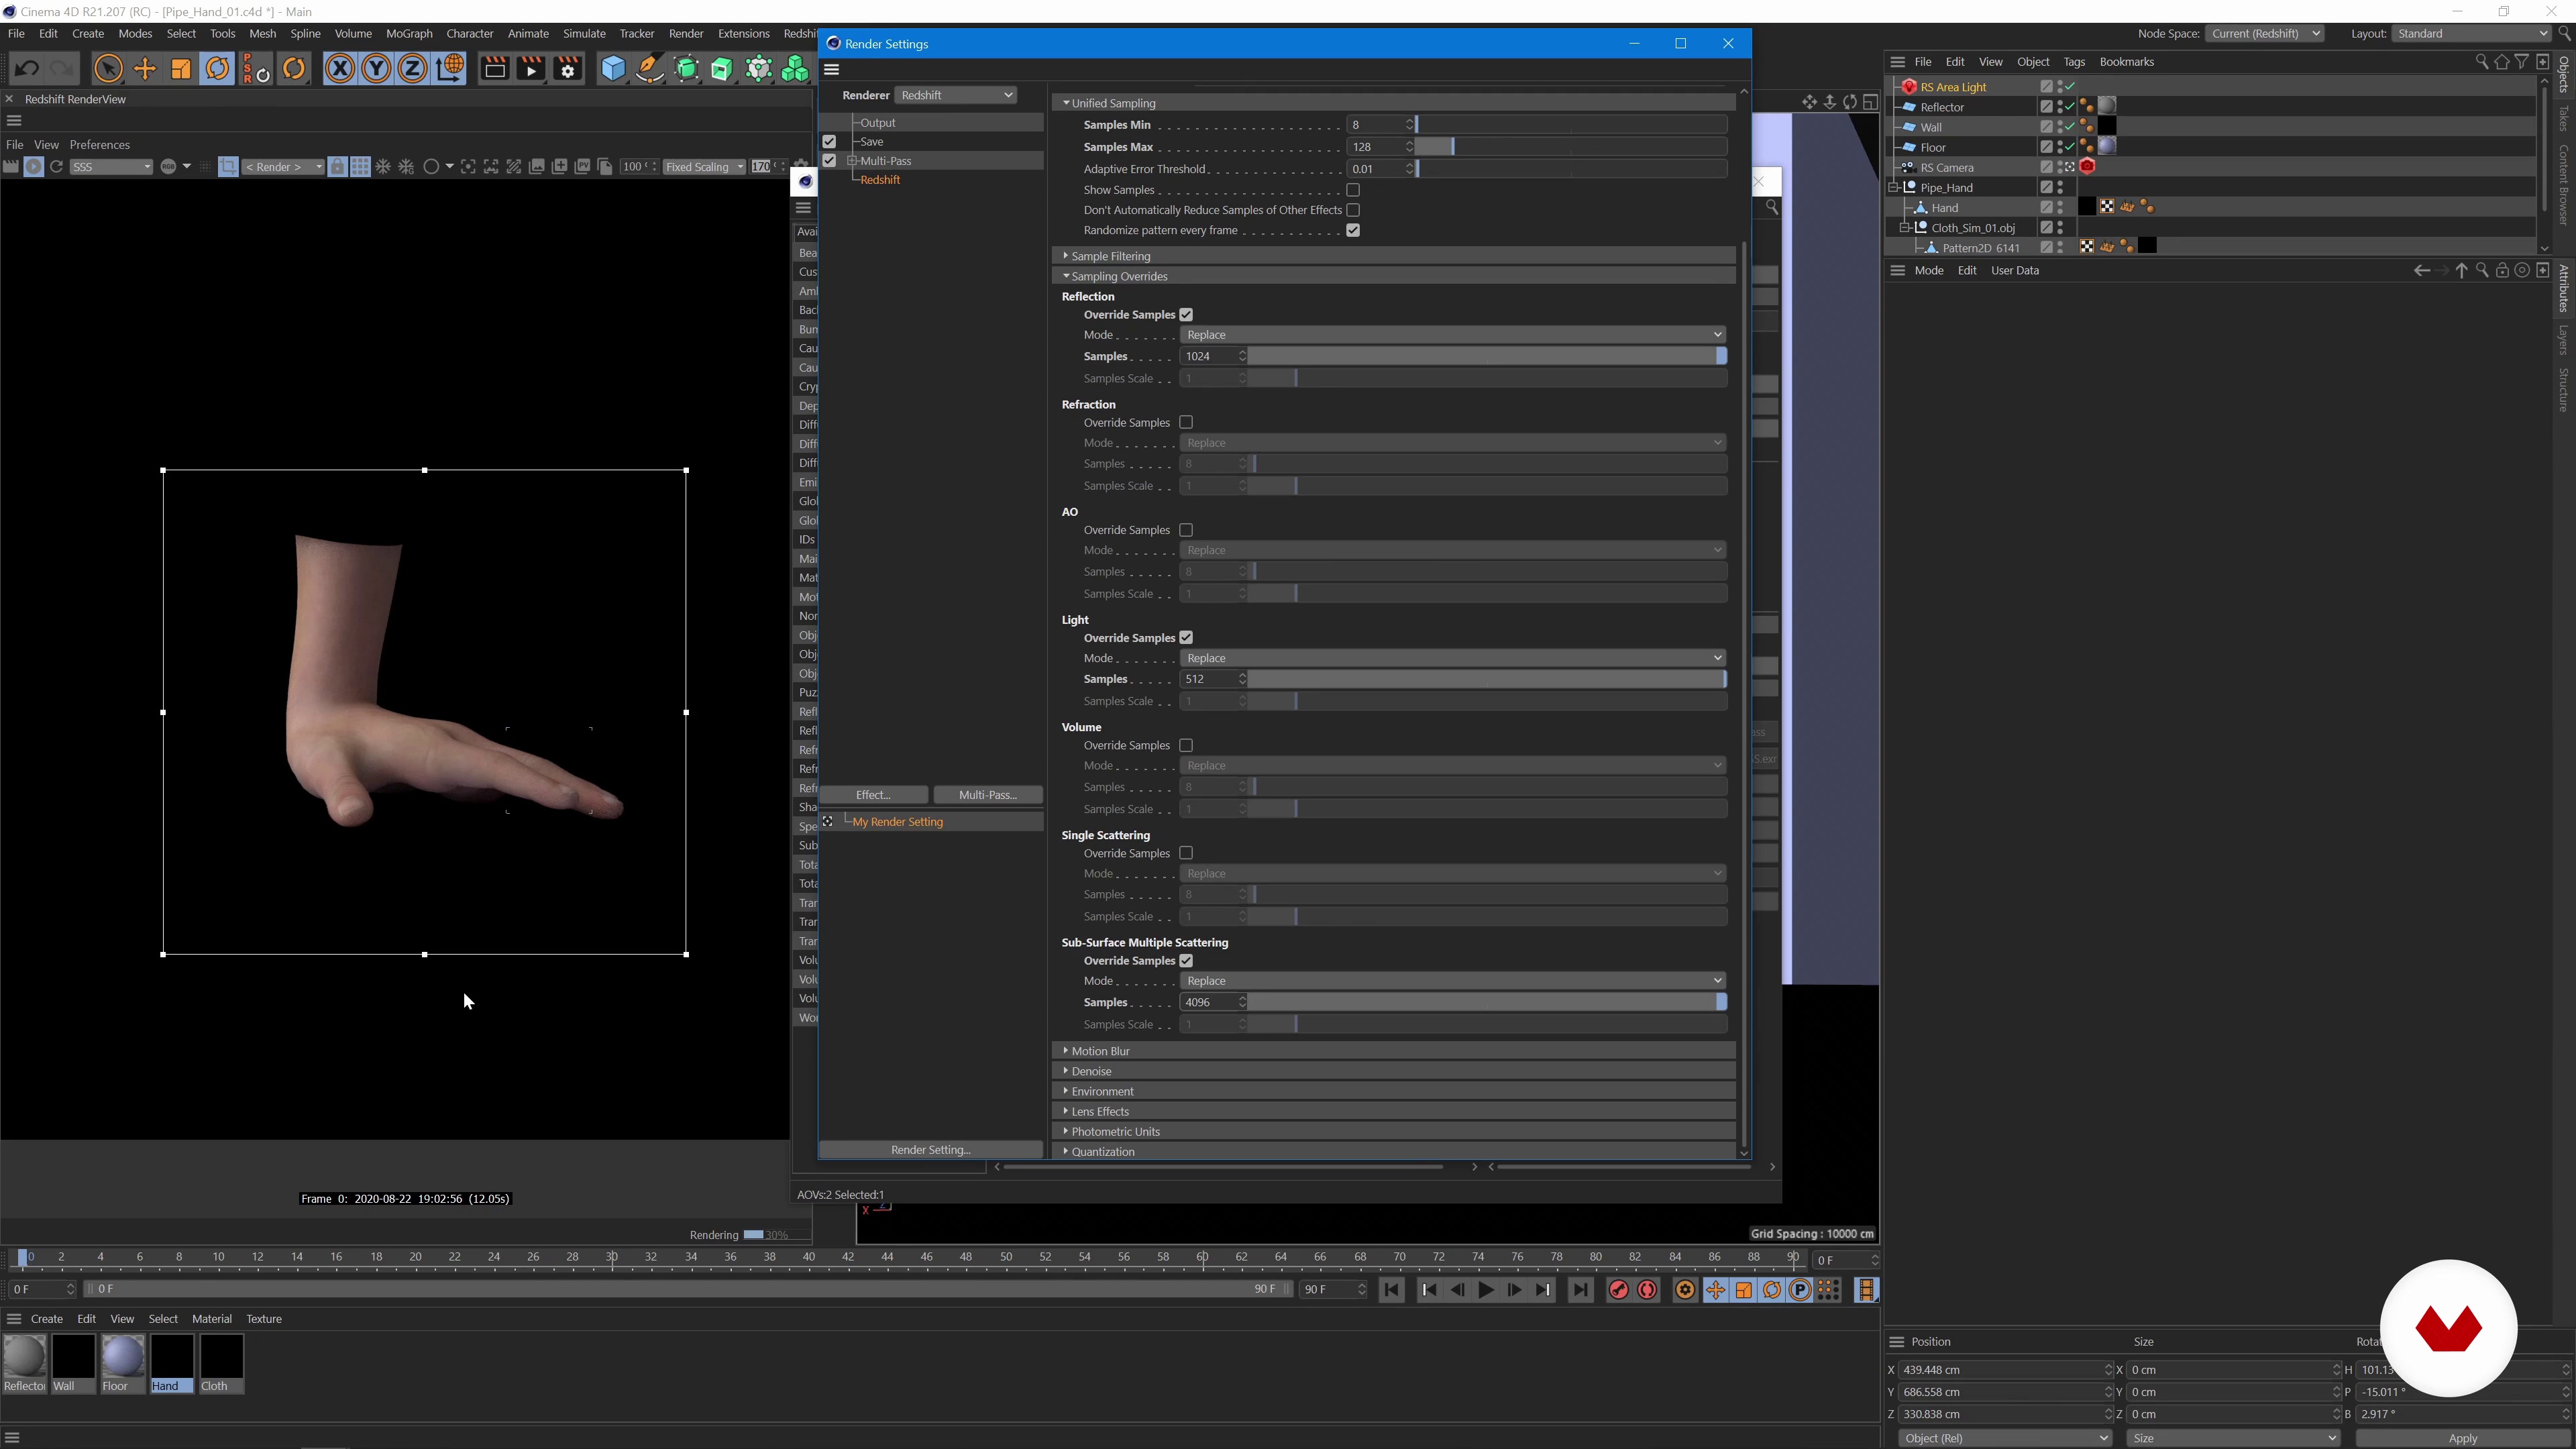2576x1449 pixels.
Task: Select Output in render settings tree
Action: (x=878, y=122)
